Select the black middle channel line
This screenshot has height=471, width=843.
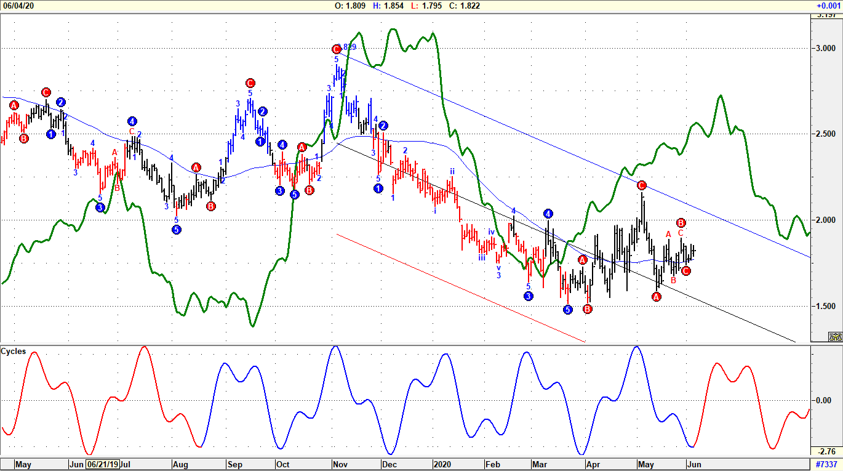[566, 243]
